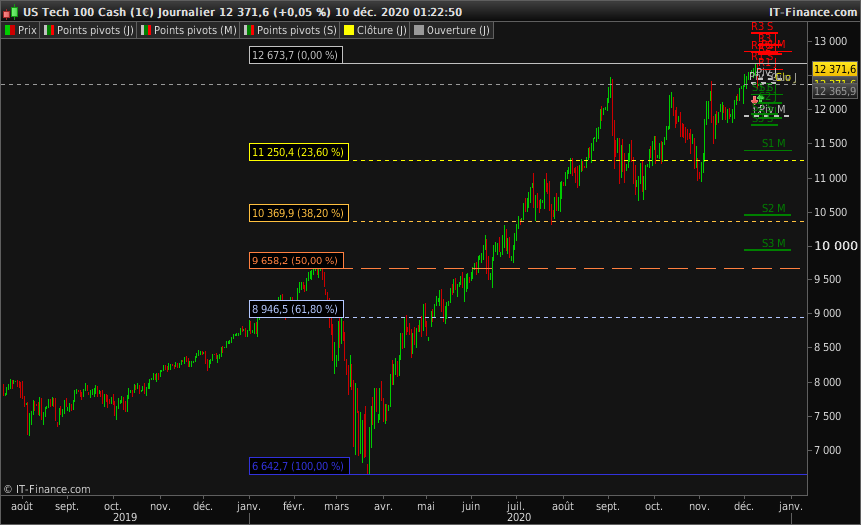Select the 8 946,5 (61,80 %) Fibonacci label
The height and width of the screenshot is (525, 861).
click(296, 309)
